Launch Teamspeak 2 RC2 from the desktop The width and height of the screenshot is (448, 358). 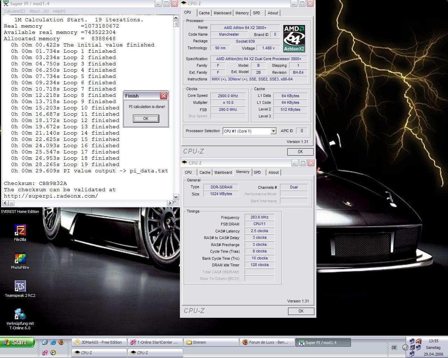pos(20,289)
